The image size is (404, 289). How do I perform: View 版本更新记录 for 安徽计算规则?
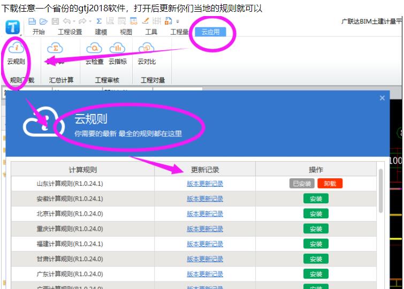coord(205,199)
